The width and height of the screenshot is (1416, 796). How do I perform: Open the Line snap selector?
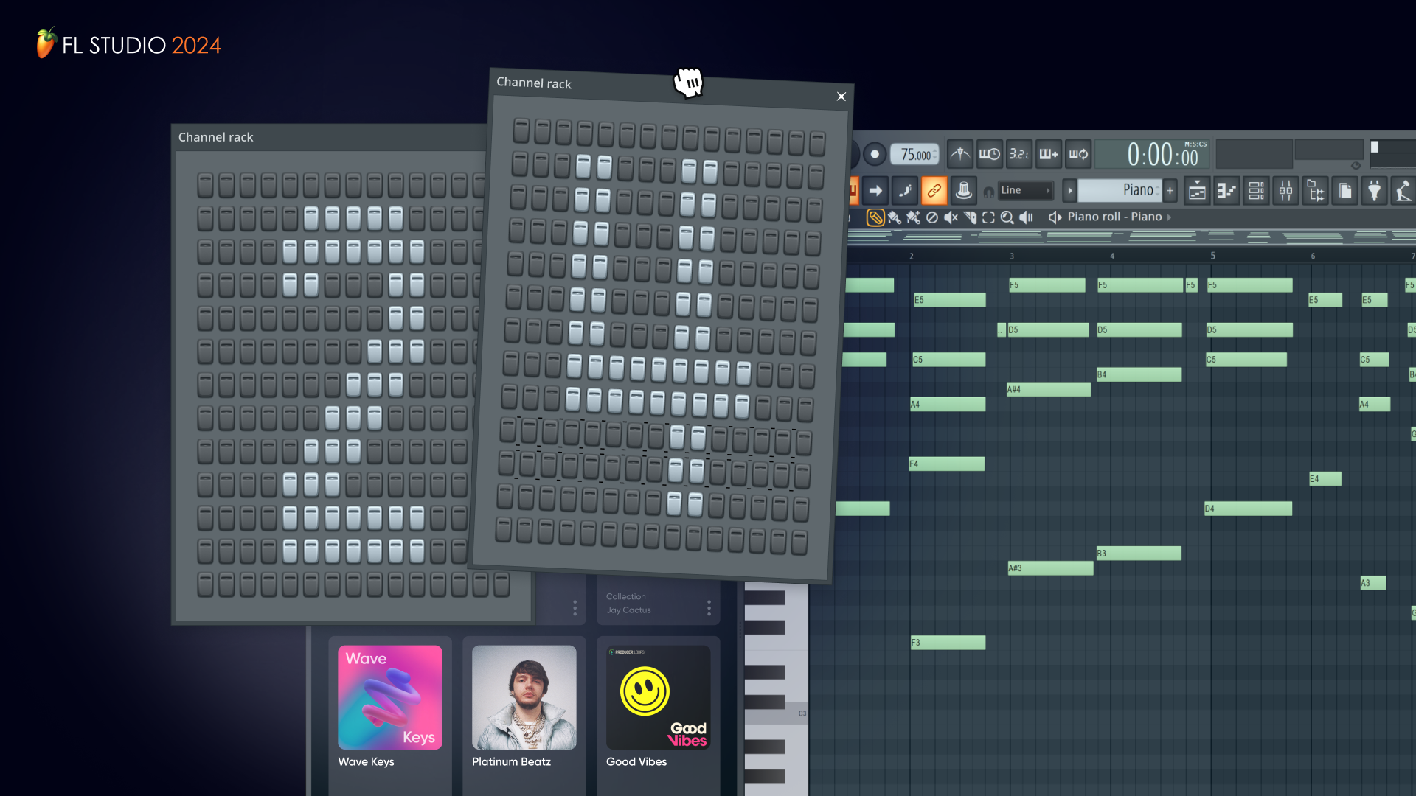pos(1025,190)
